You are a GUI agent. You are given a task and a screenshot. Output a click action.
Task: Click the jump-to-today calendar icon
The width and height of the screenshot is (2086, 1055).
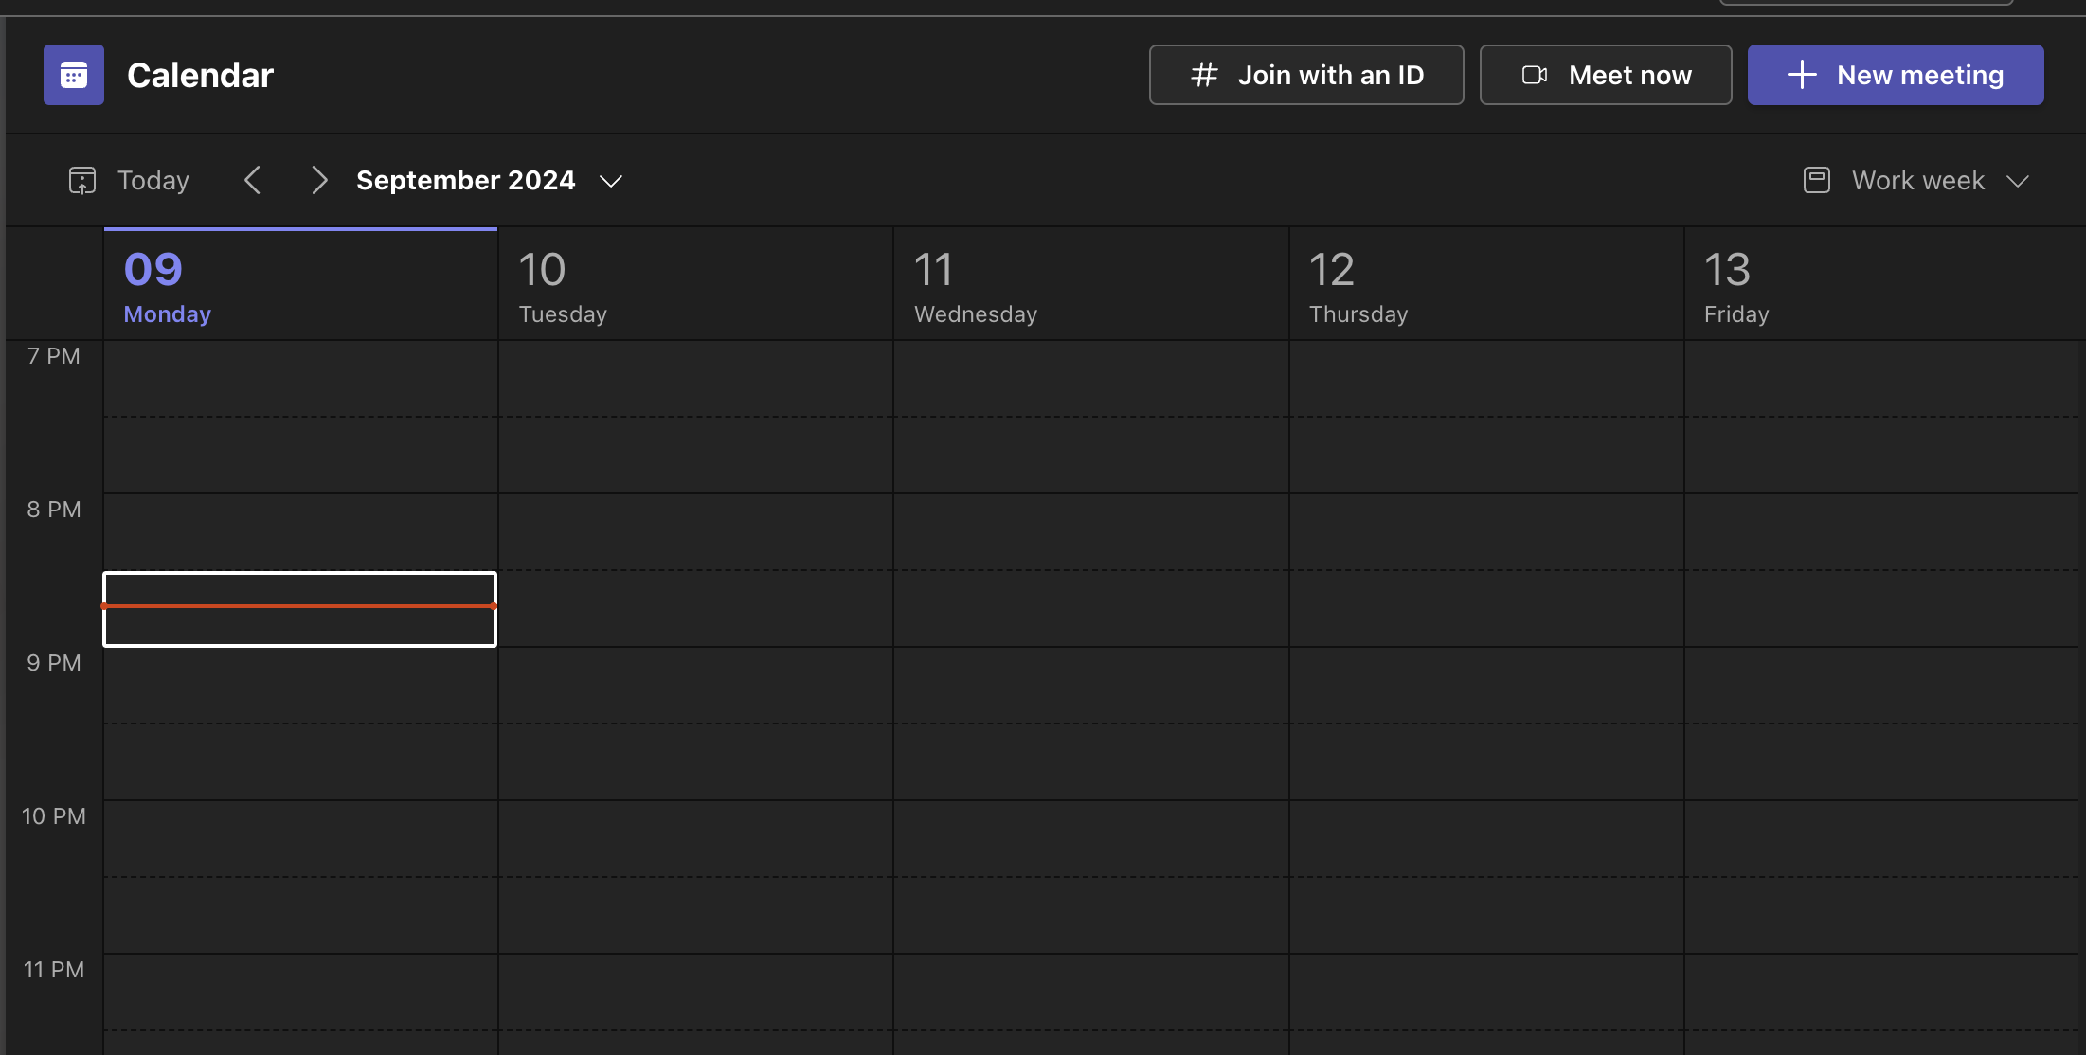pos(82,180)
